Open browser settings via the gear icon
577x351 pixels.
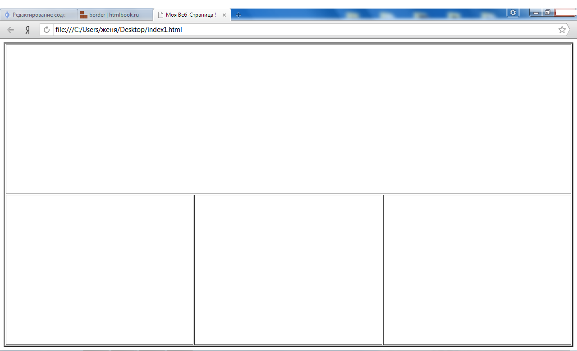pos(513,13)
